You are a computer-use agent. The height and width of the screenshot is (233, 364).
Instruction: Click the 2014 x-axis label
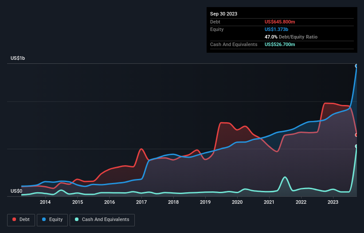pos(45,202)
